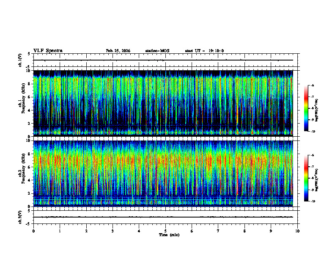Click time-axis tick label "6"
This screenshot has height=259, width=335.
point(192,231)
